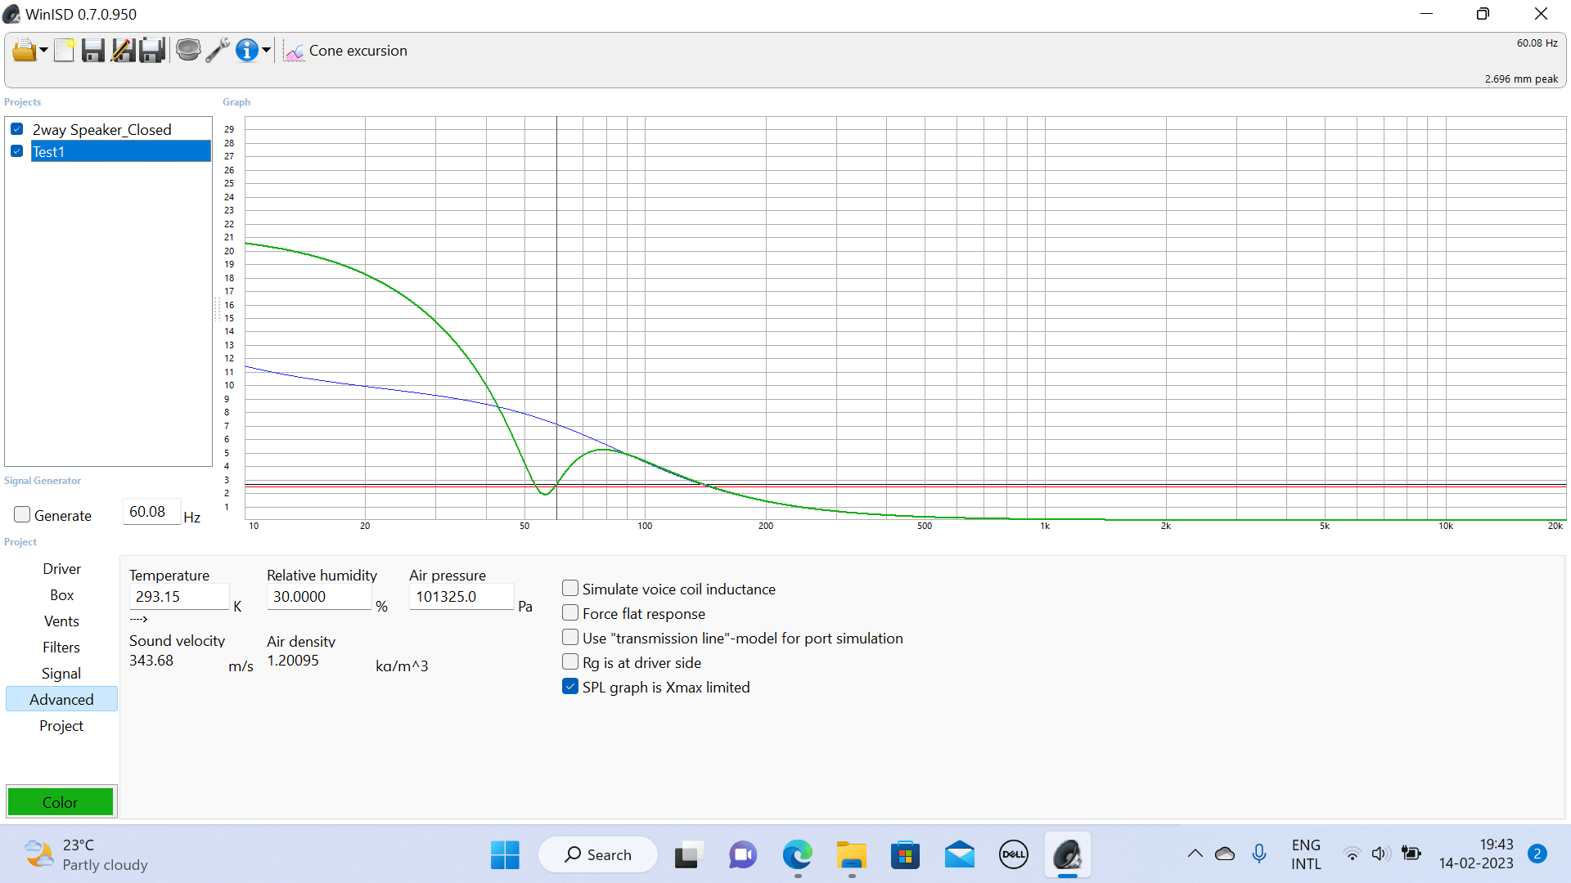1571x883 pixels.
Task: Uncheck the 2way Speaker_Closed project checkbox
Action: [x=17, y=129]
